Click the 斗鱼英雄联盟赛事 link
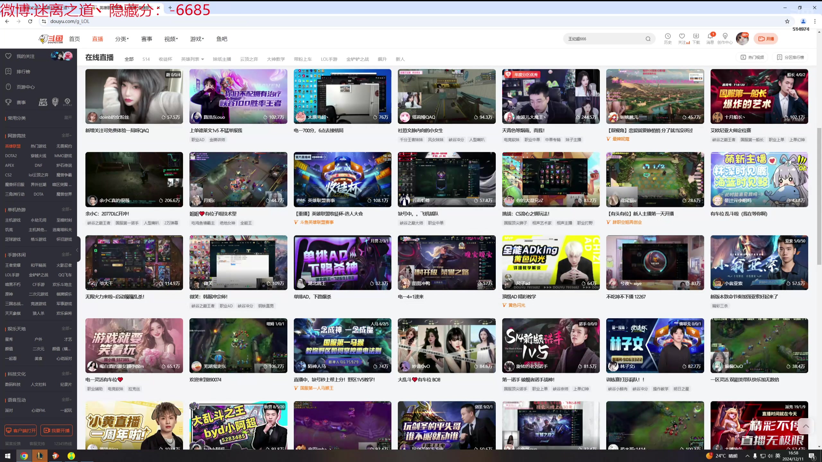The height and width of the screenshot is (462, 822). tap(317, 222)
